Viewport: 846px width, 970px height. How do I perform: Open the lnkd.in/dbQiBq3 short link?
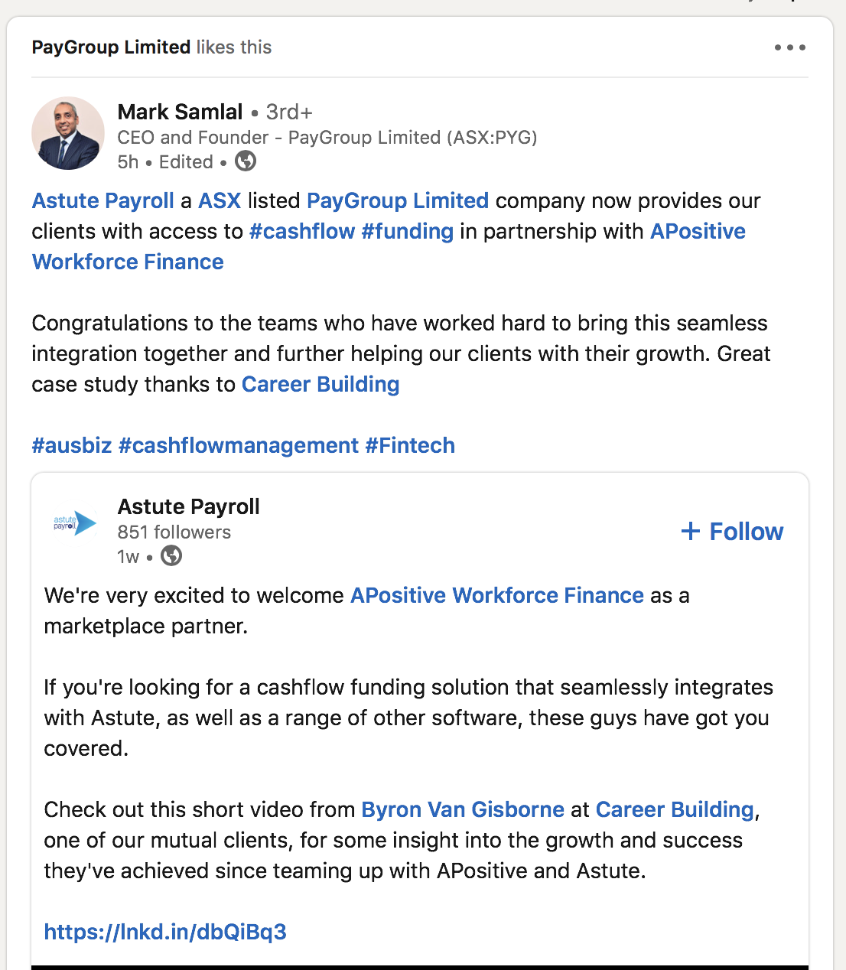point(165,932)
